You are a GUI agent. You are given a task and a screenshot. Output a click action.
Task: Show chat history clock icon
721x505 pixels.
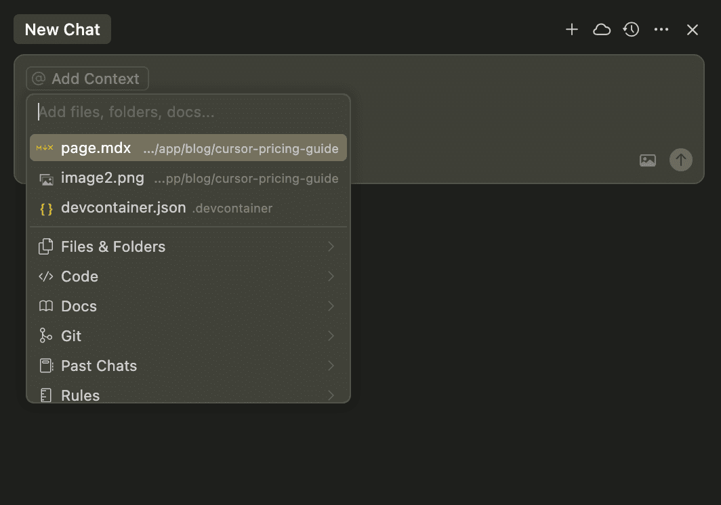coord(632,30)
